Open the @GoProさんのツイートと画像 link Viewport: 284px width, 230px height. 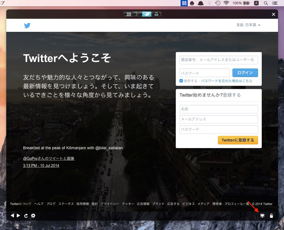(x=49, y=158)
